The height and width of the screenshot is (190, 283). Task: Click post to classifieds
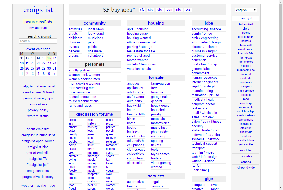[38, 22]
